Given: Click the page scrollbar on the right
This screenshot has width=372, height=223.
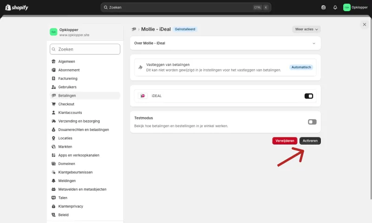Looking at the screenshot, I should 371,108.
